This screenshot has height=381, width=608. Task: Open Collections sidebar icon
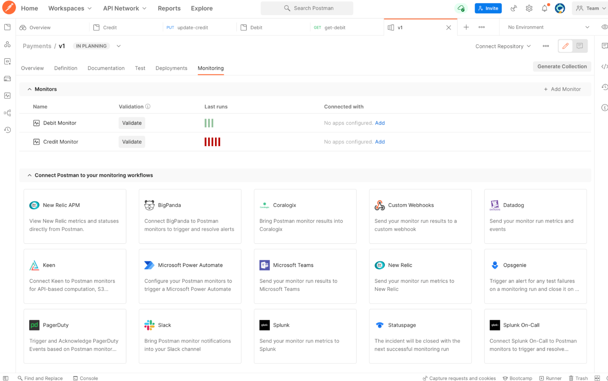coord(7,27)
